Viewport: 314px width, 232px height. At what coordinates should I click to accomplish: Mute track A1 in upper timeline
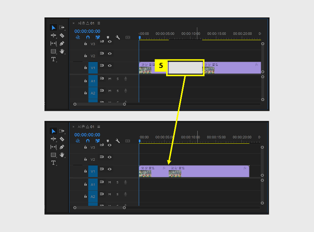pyautogui.click(x=110, y=79)
